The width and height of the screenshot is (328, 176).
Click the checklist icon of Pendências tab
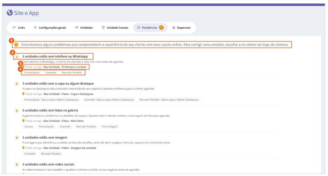pyautogui.click(x=139, y=27)
